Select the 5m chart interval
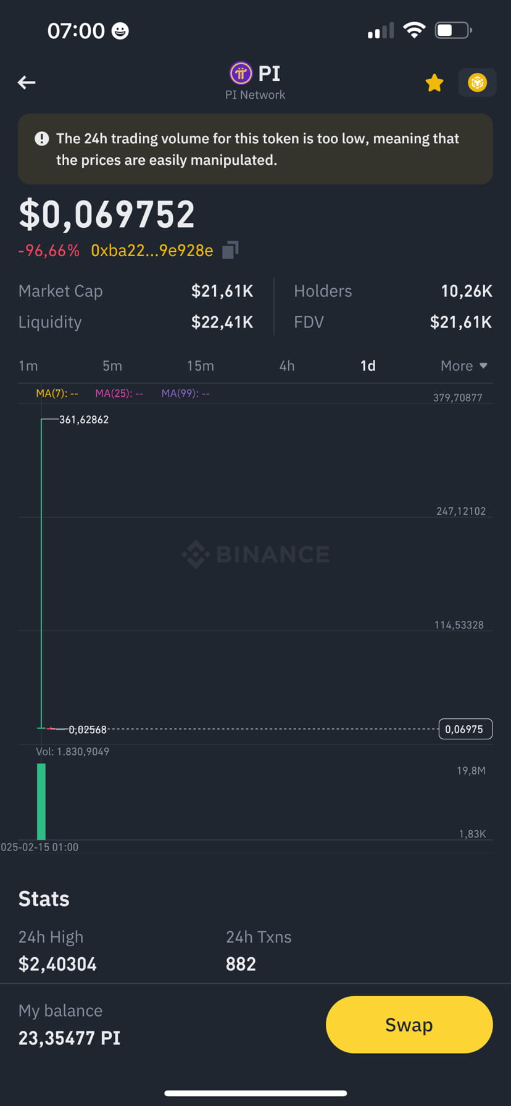Screen dimensions: 511x1106 tap(112, 366)
